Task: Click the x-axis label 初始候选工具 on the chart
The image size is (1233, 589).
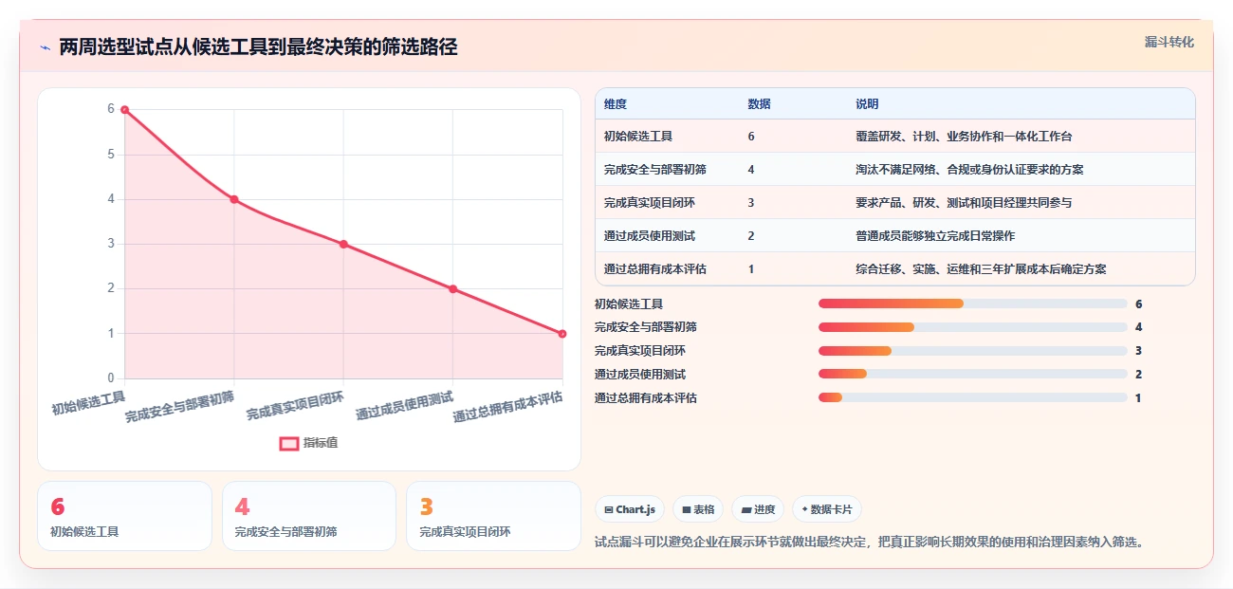Action: 88,403
